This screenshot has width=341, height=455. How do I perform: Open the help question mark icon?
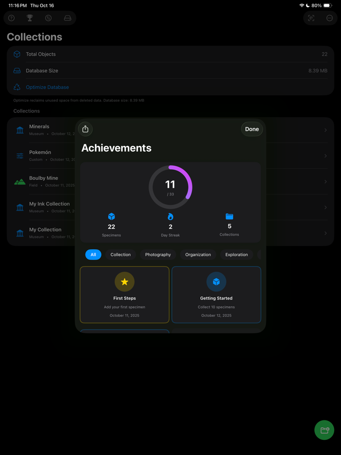coord(11,18)
